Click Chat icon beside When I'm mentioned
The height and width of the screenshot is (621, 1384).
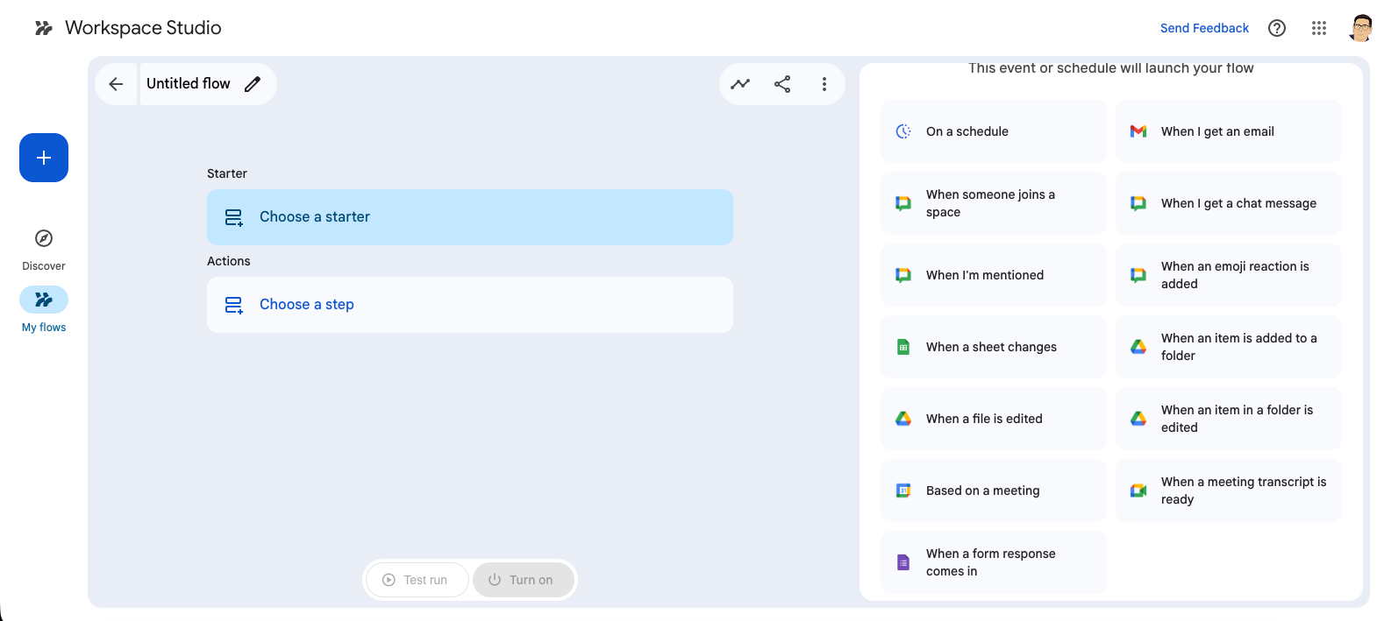point(903,275)
